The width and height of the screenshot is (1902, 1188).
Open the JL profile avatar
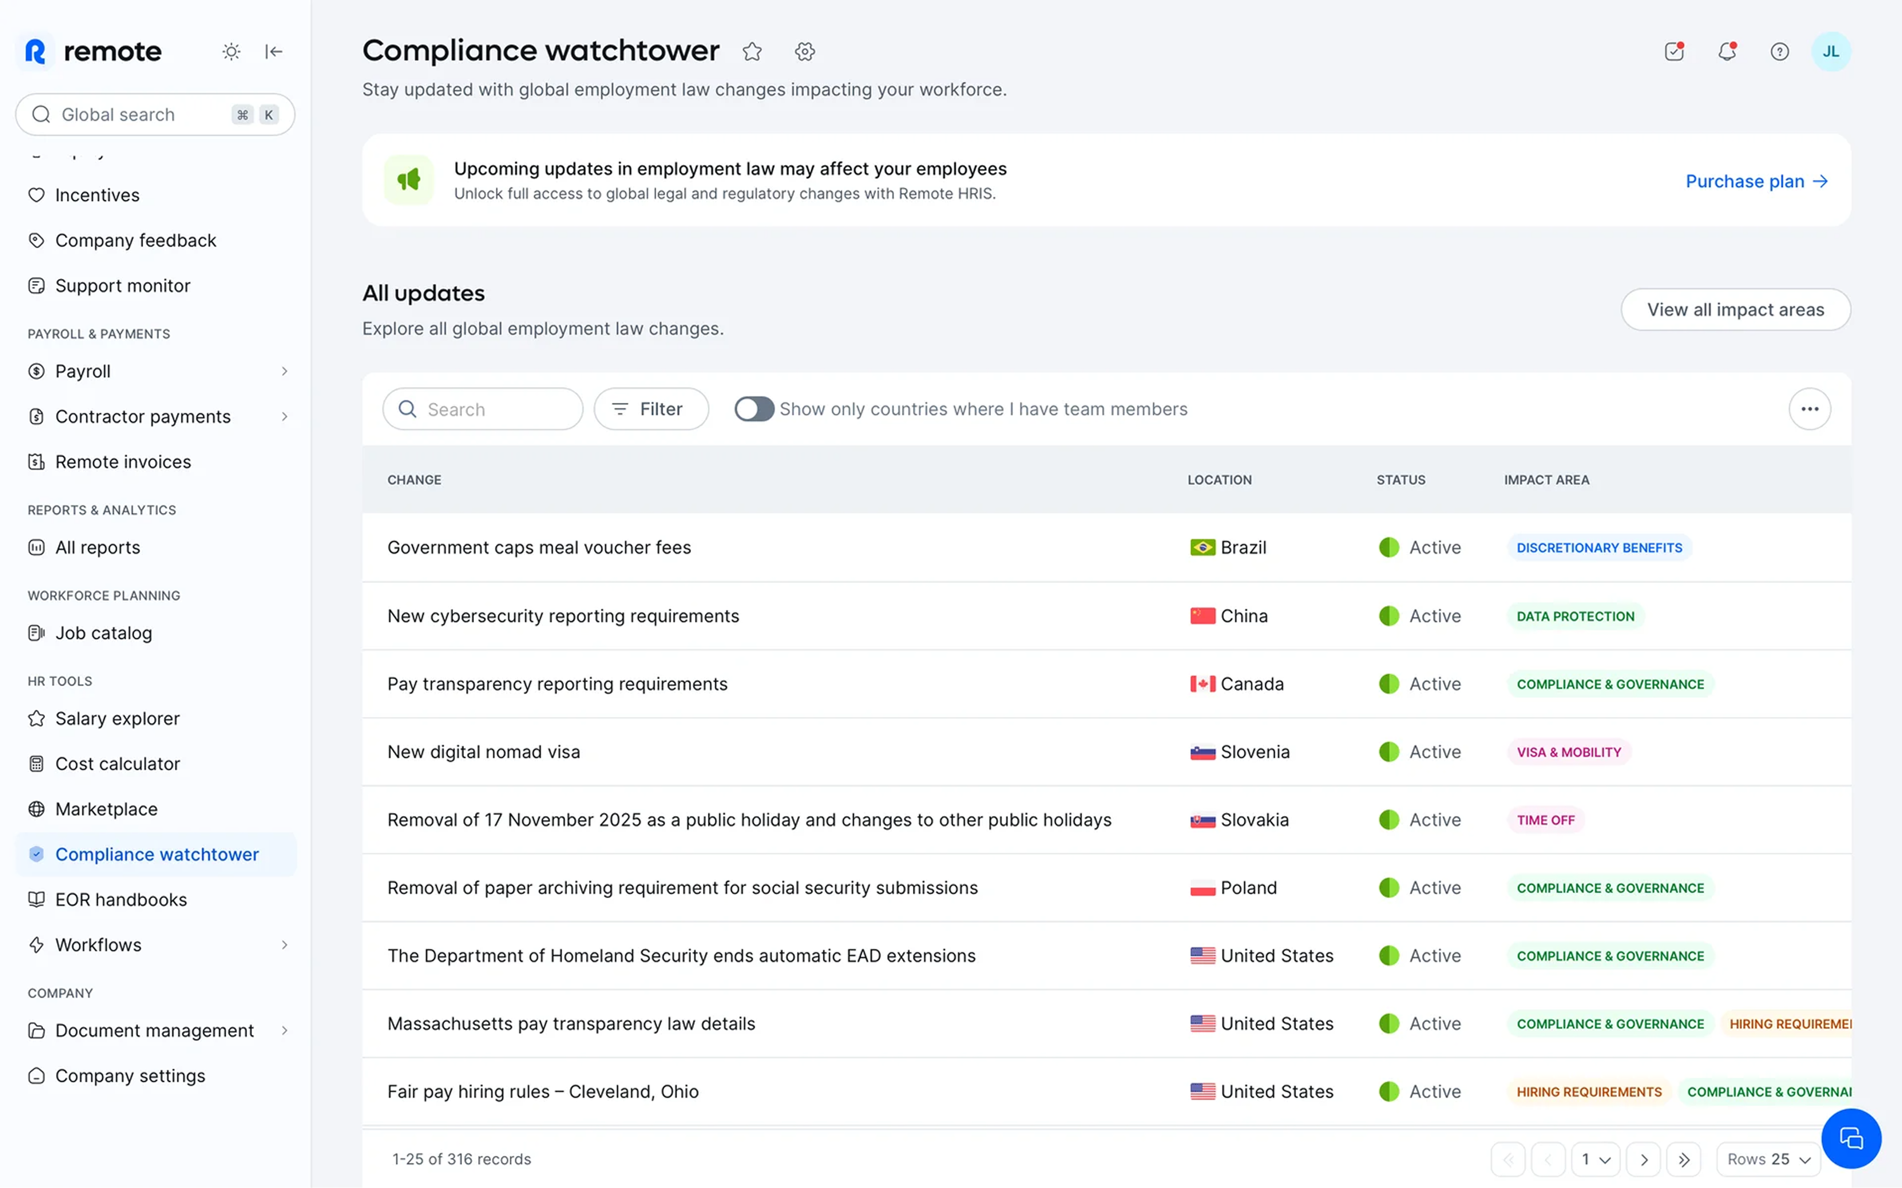[1831, 51]
